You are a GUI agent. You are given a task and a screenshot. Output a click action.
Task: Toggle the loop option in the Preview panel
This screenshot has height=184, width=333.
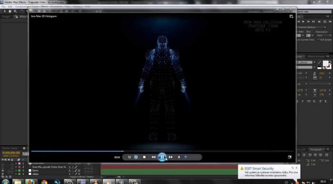325,22
